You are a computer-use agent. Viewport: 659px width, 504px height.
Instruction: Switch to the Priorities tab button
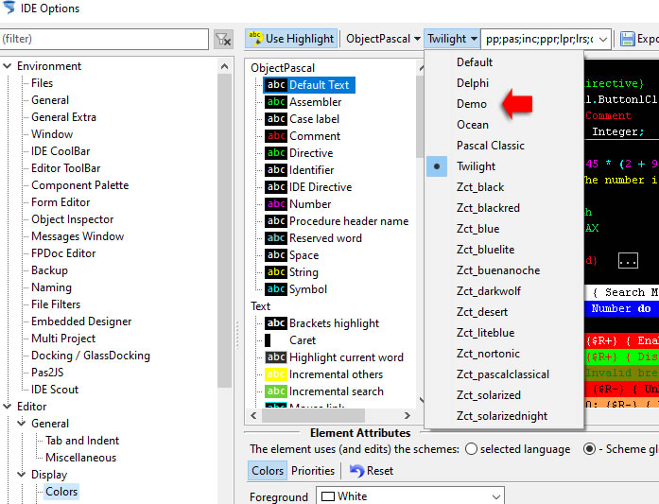point(313,470)
